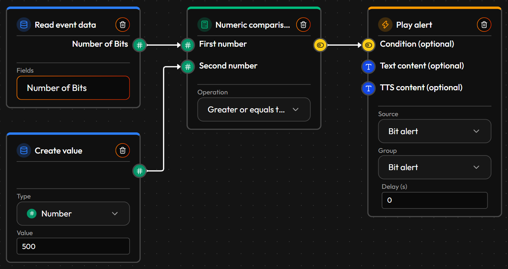
Task: Click the First number label
Action: 223,44
